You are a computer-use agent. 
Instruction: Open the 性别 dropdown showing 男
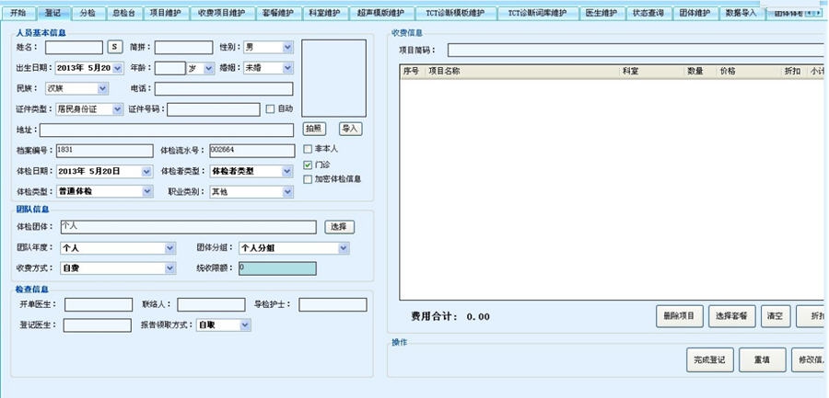[287, 48]
